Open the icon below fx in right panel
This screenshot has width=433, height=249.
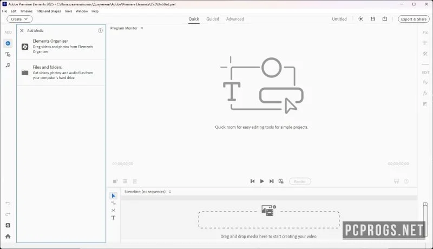425,104
